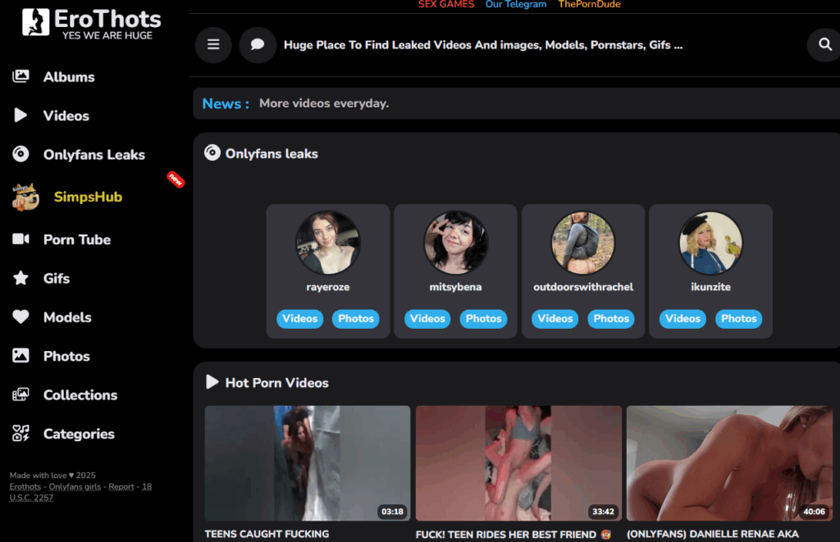This screenshot has width=840, height=542.
Task: Select the Models heart icon
Action: click(x=21, y=317)
